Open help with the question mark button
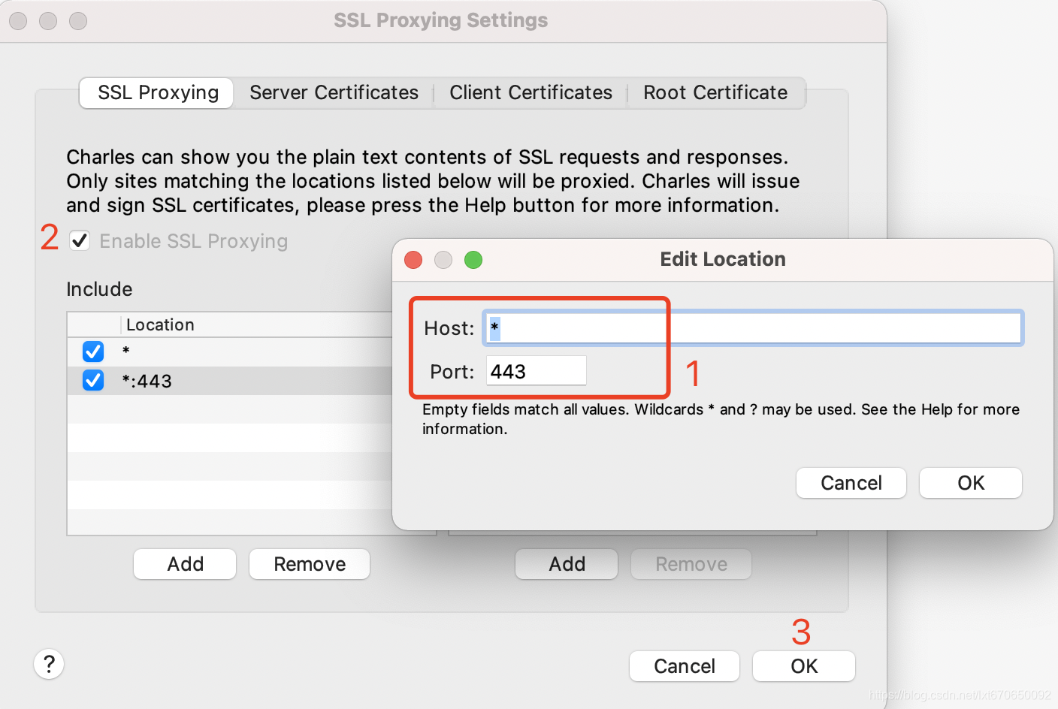The width and height of the screenshot is (1058, 709). click(49, 664)
